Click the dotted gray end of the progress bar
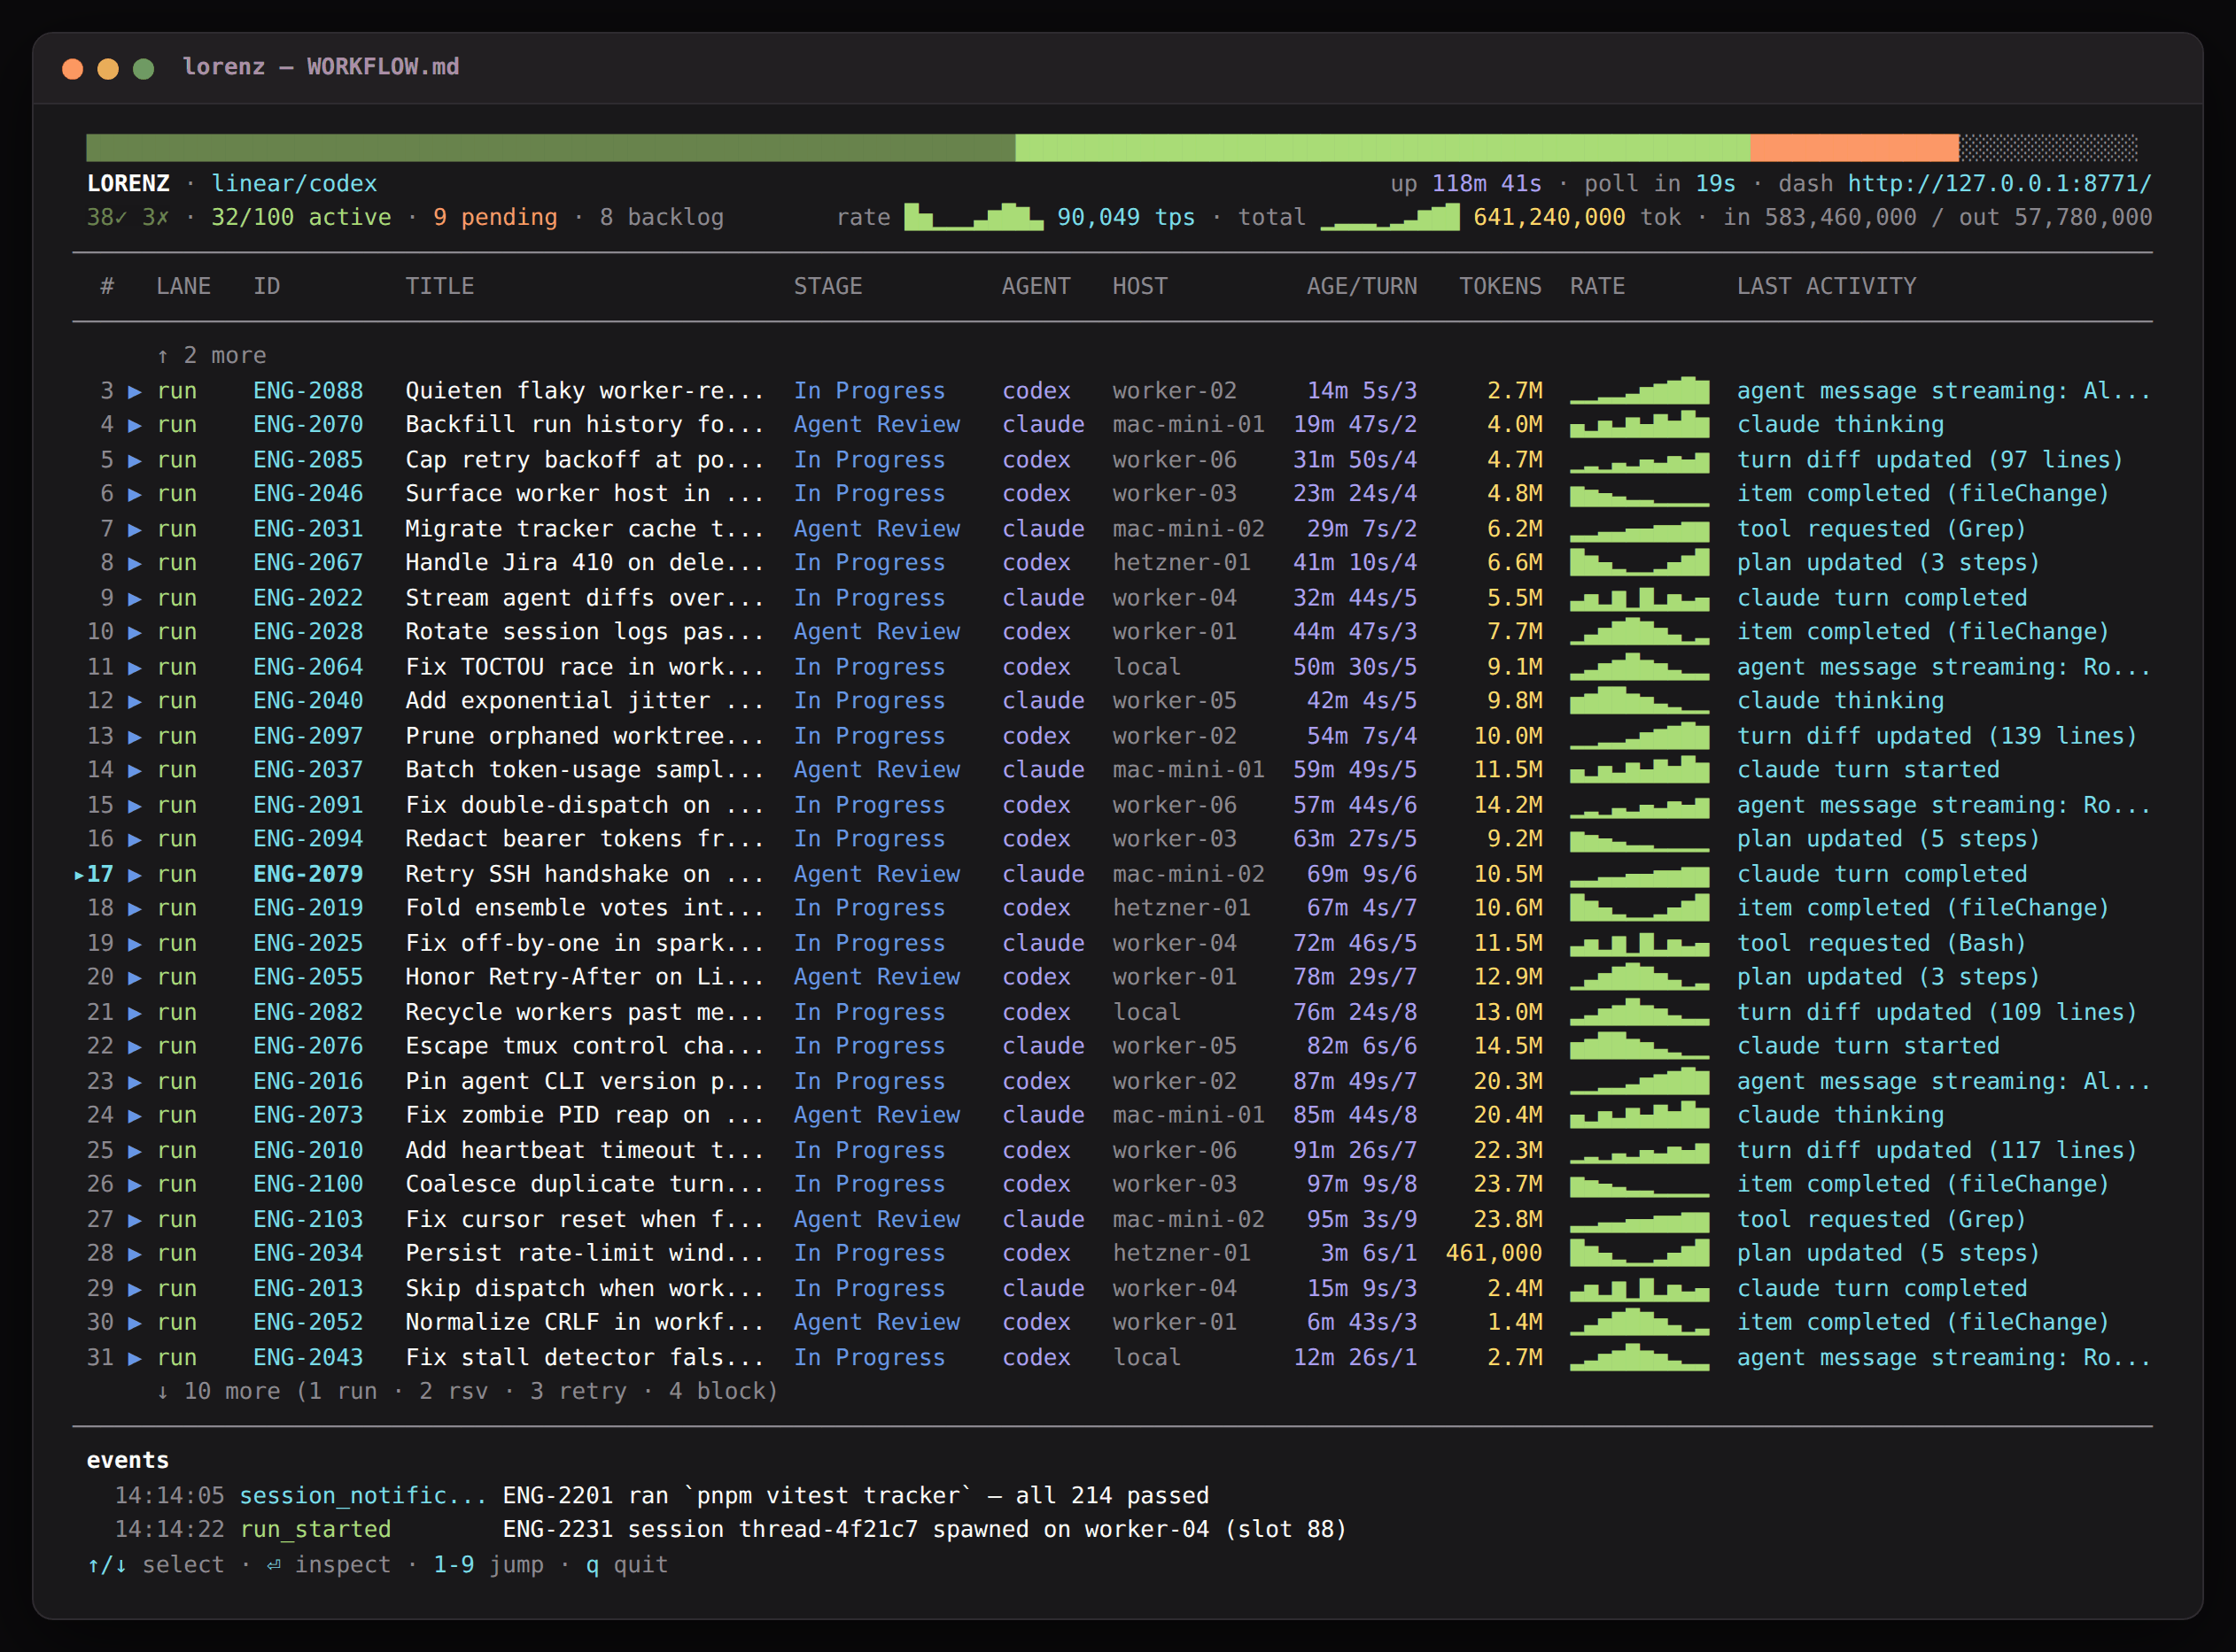 coord(2048,148)
